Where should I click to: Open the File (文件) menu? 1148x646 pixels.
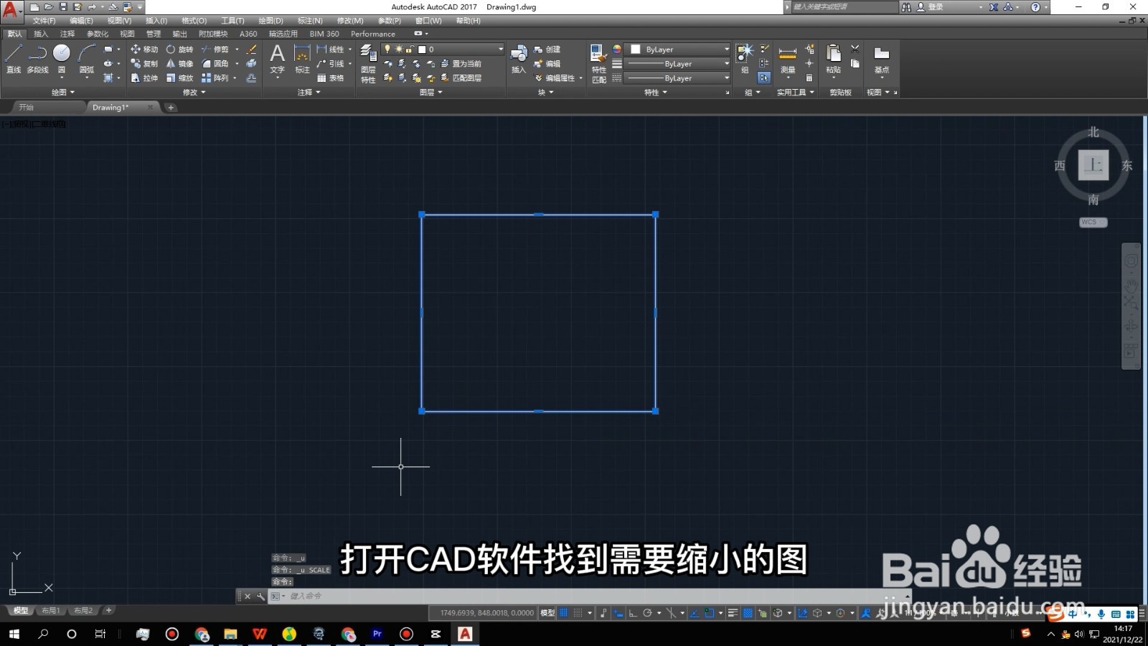tap(44, 21)
